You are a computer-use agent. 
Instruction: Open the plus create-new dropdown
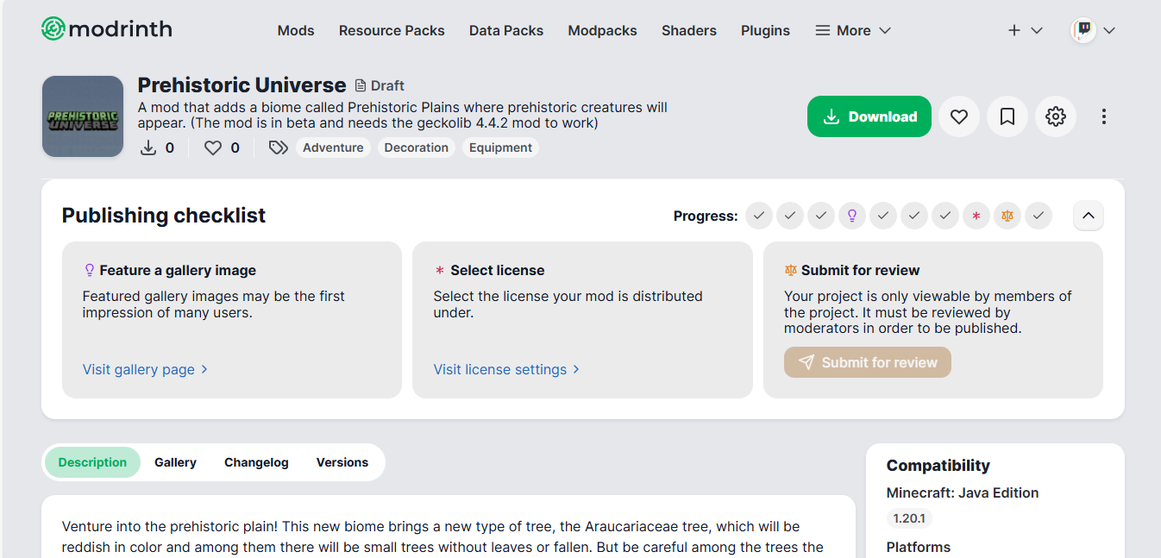(1026, 30)
